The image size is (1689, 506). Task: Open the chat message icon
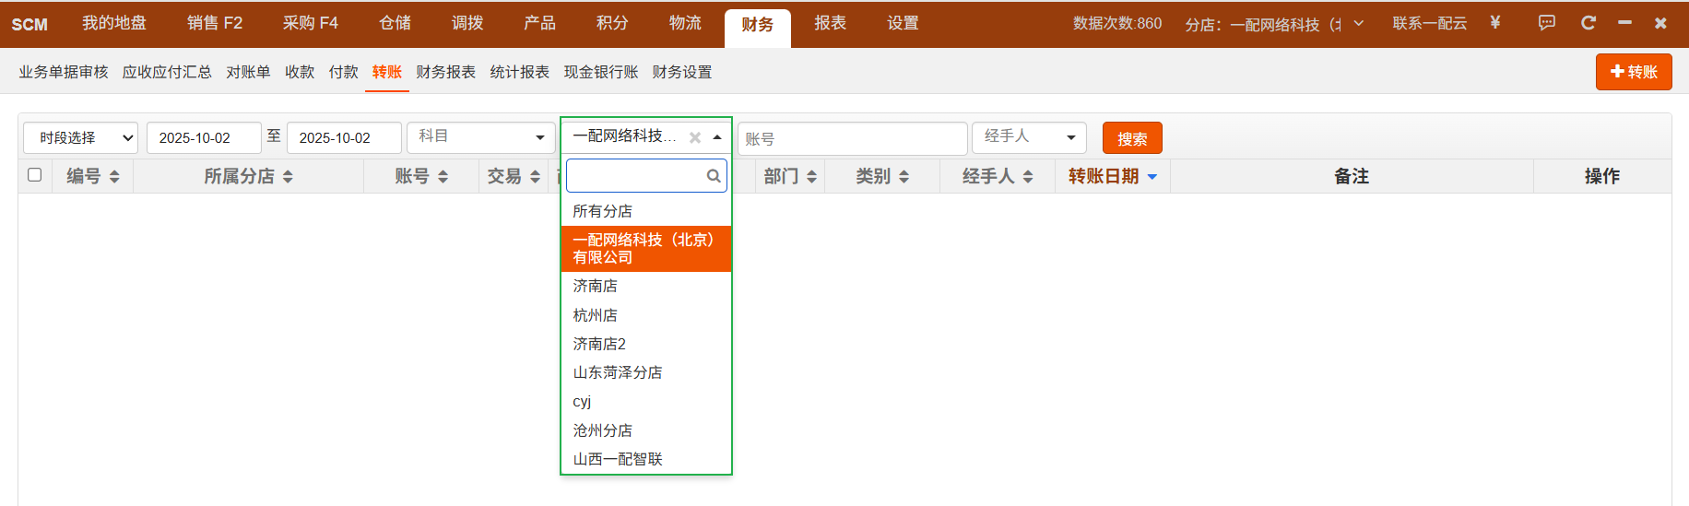tap(1546, 23)
